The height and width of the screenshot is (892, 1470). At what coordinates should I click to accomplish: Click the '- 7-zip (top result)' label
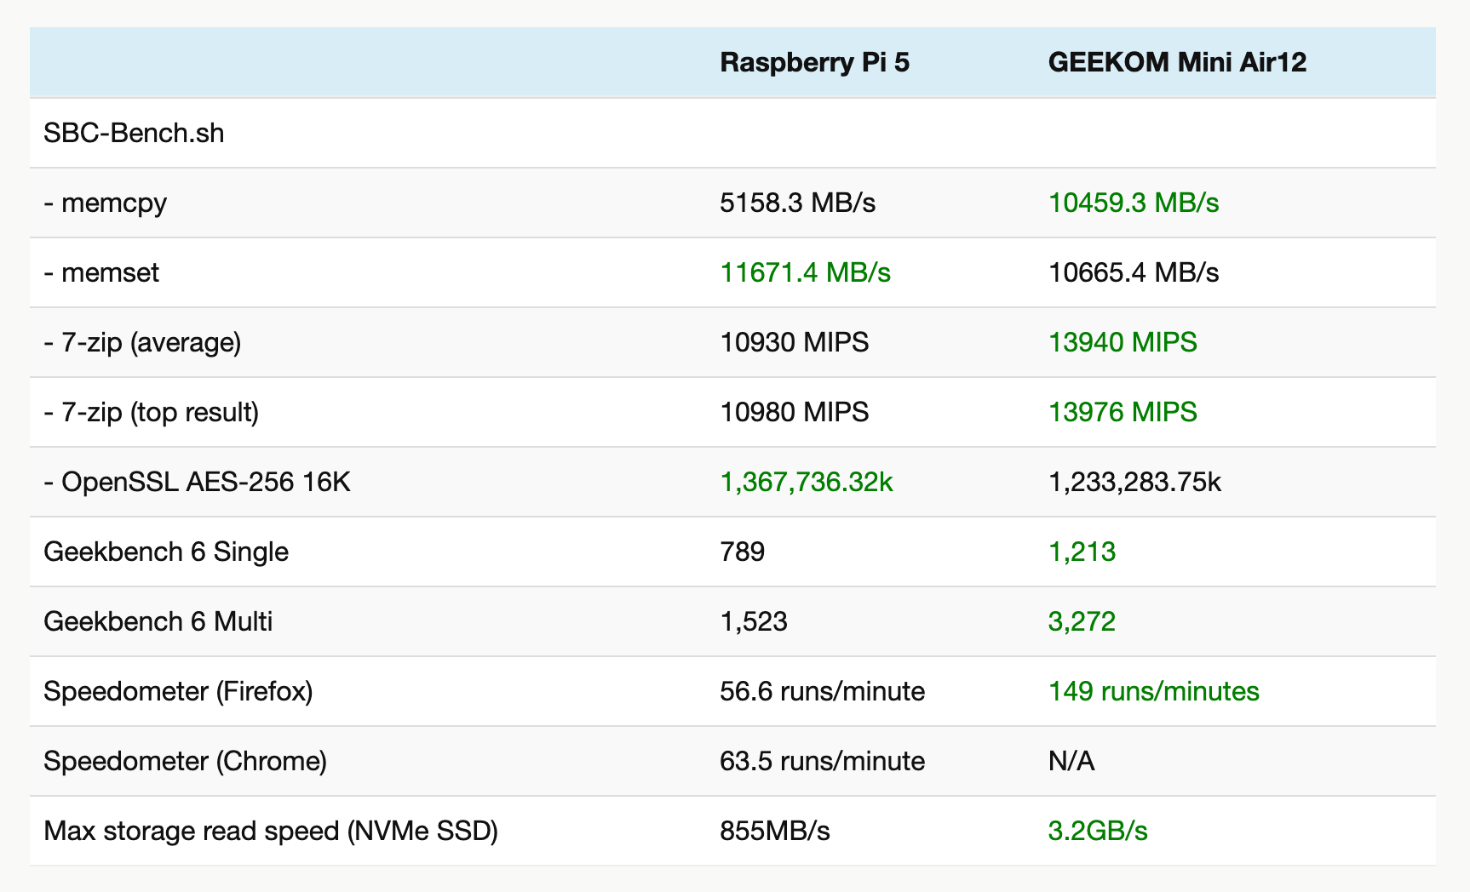click(x=151, y=412)
